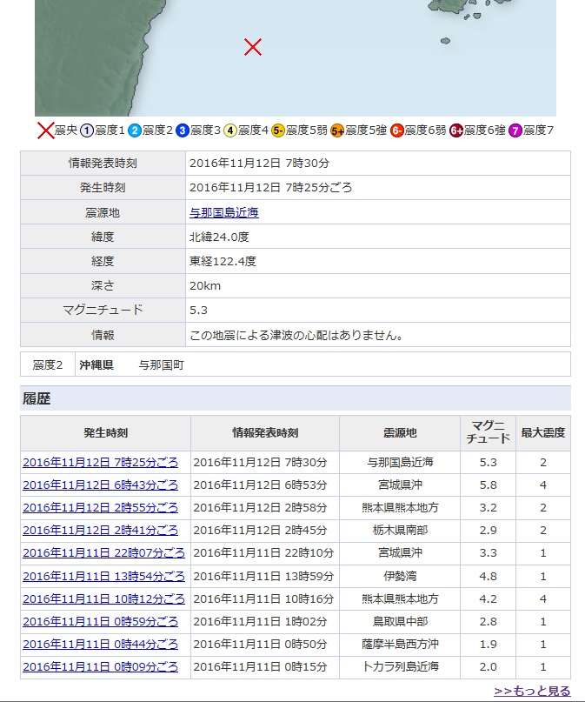585x702 pixels.
Task: Open the 2016年11月12日 2時55分ごろ history link
Action: pyautogui.click(x=100, y=507)
